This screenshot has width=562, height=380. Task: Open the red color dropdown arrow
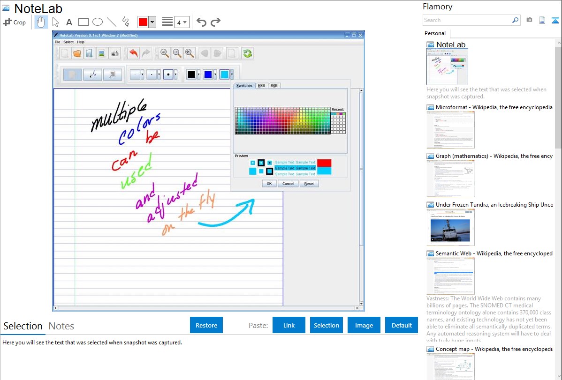click(152, 22)
